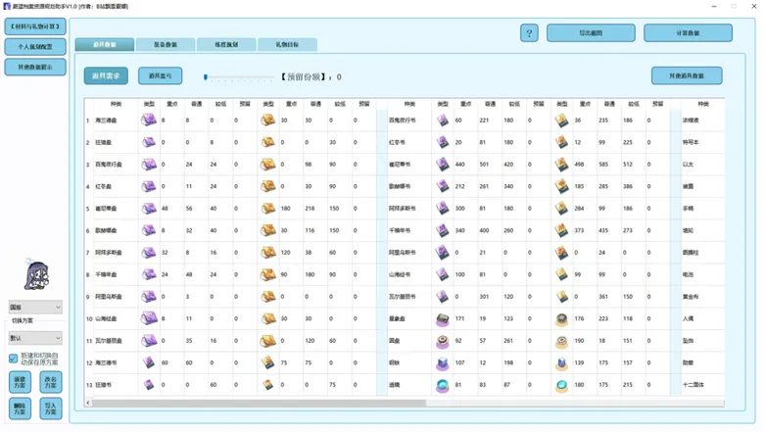Click the 改名方案 rename button
The image size is (764, 433).
click(x=51, y=382)
